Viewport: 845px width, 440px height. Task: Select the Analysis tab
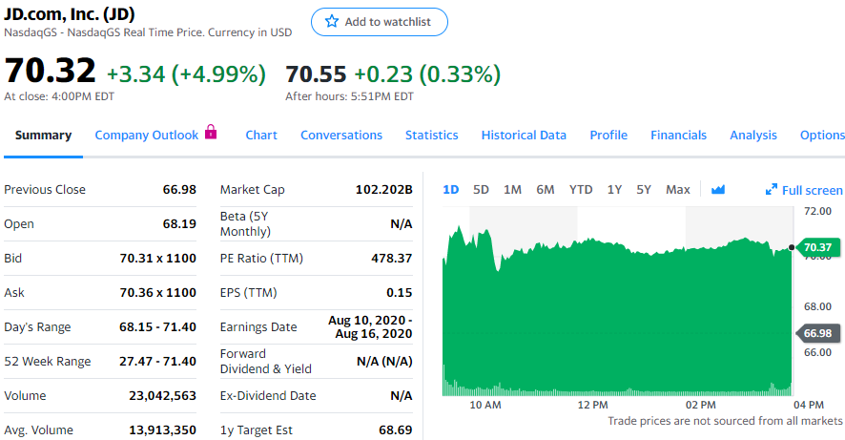753,136
